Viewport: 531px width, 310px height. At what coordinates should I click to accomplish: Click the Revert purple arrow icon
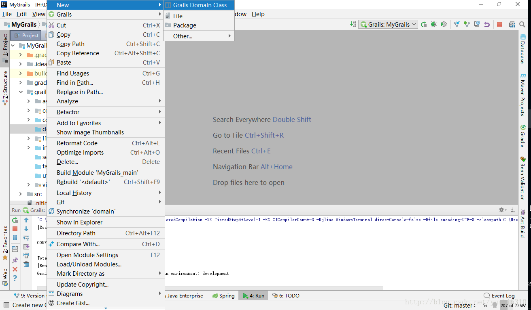(x=487, y=24)
